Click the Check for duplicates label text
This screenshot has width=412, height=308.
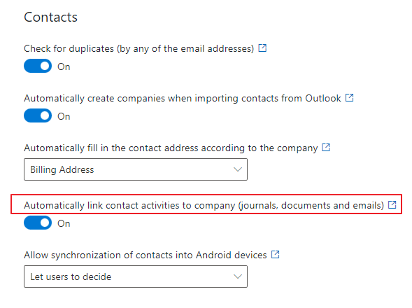coord(139,49)
